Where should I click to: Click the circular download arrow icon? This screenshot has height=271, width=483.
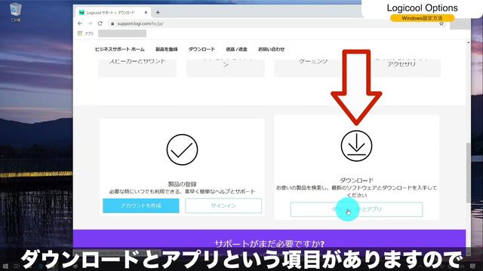[x=356, y=146]
